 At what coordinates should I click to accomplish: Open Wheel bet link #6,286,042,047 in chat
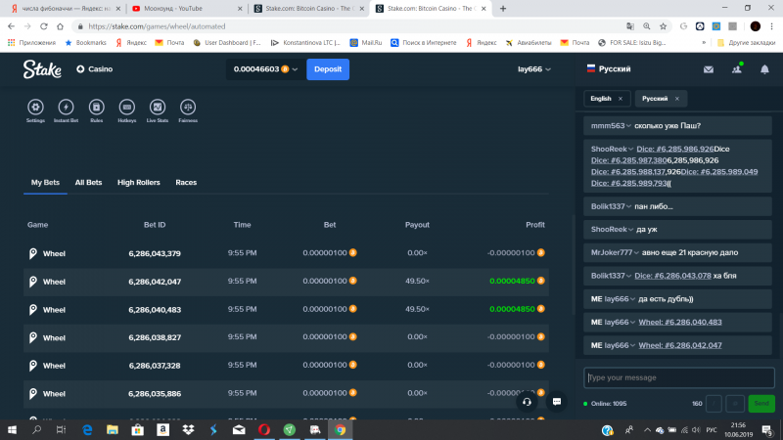point(680,345)
